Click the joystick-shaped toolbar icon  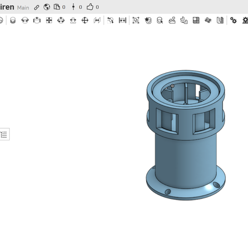172,21
